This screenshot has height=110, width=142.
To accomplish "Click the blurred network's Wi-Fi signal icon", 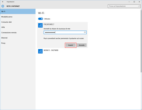I will (x=40, y=25).
